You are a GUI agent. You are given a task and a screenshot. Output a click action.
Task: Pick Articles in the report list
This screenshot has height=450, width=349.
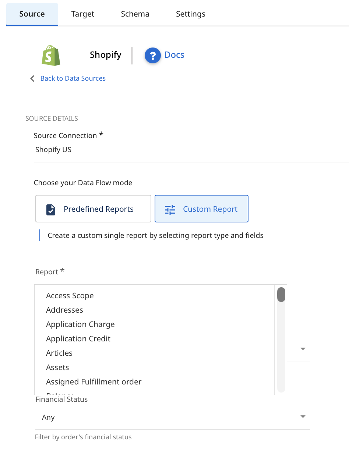point(59,353)
